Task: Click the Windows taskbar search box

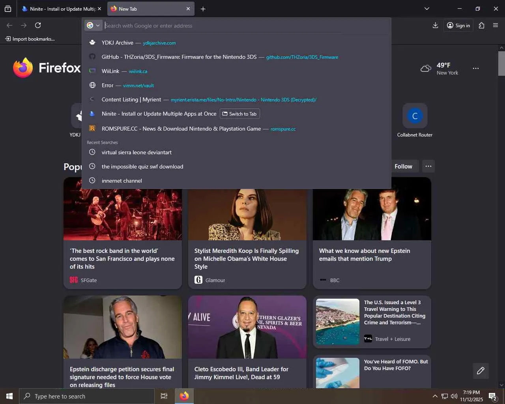Action: 87,396
